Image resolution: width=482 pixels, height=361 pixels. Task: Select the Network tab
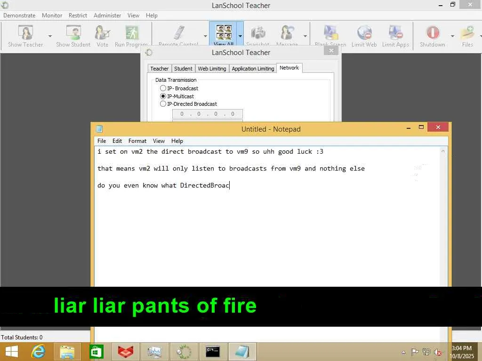(x=289, y=68)
